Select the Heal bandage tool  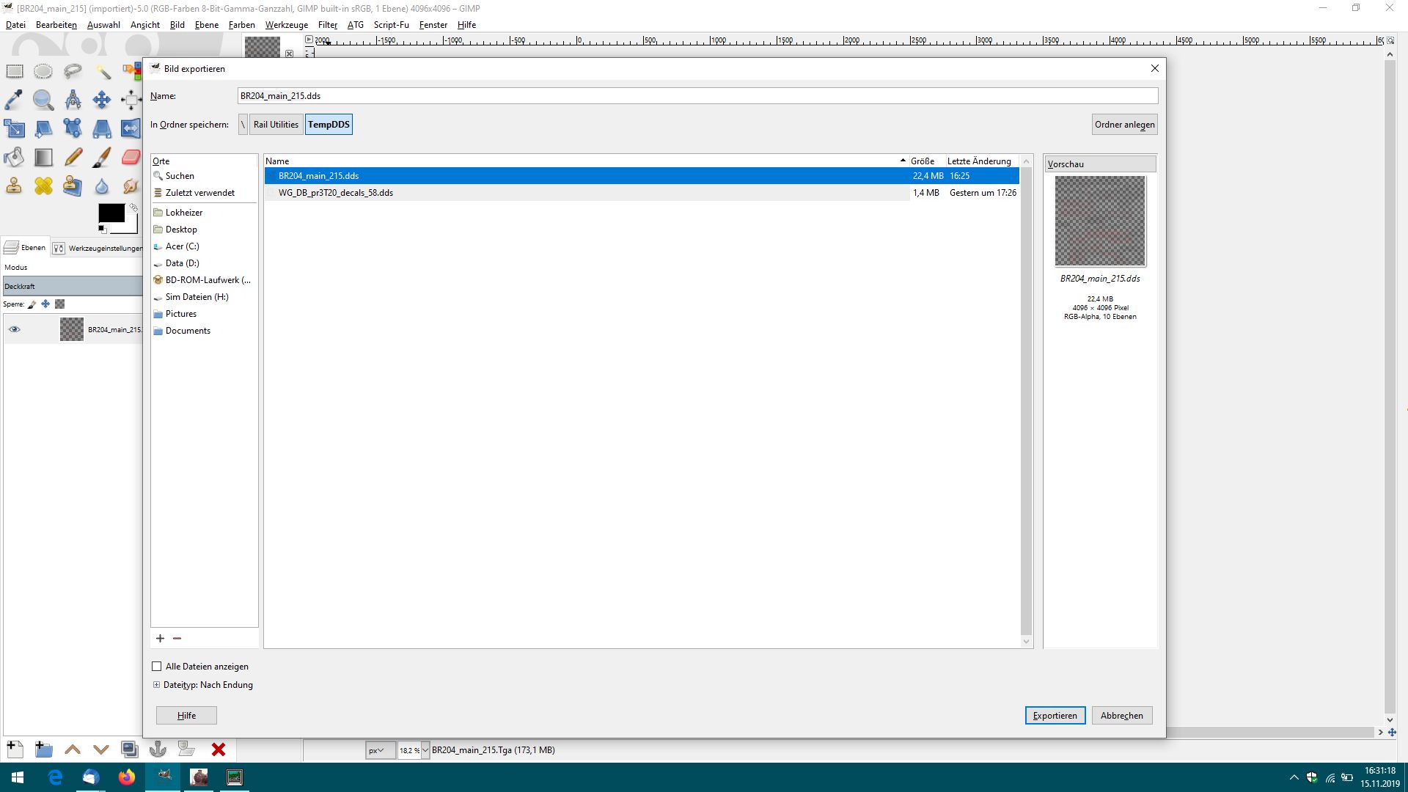tap(43, 186)
